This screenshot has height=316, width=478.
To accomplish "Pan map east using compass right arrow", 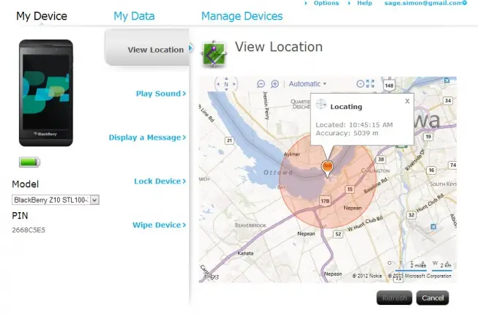I will pos(234,84).
